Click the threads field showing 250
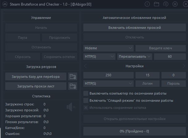Viewport: 188px width, 138px height. click(x=108, y=75)
